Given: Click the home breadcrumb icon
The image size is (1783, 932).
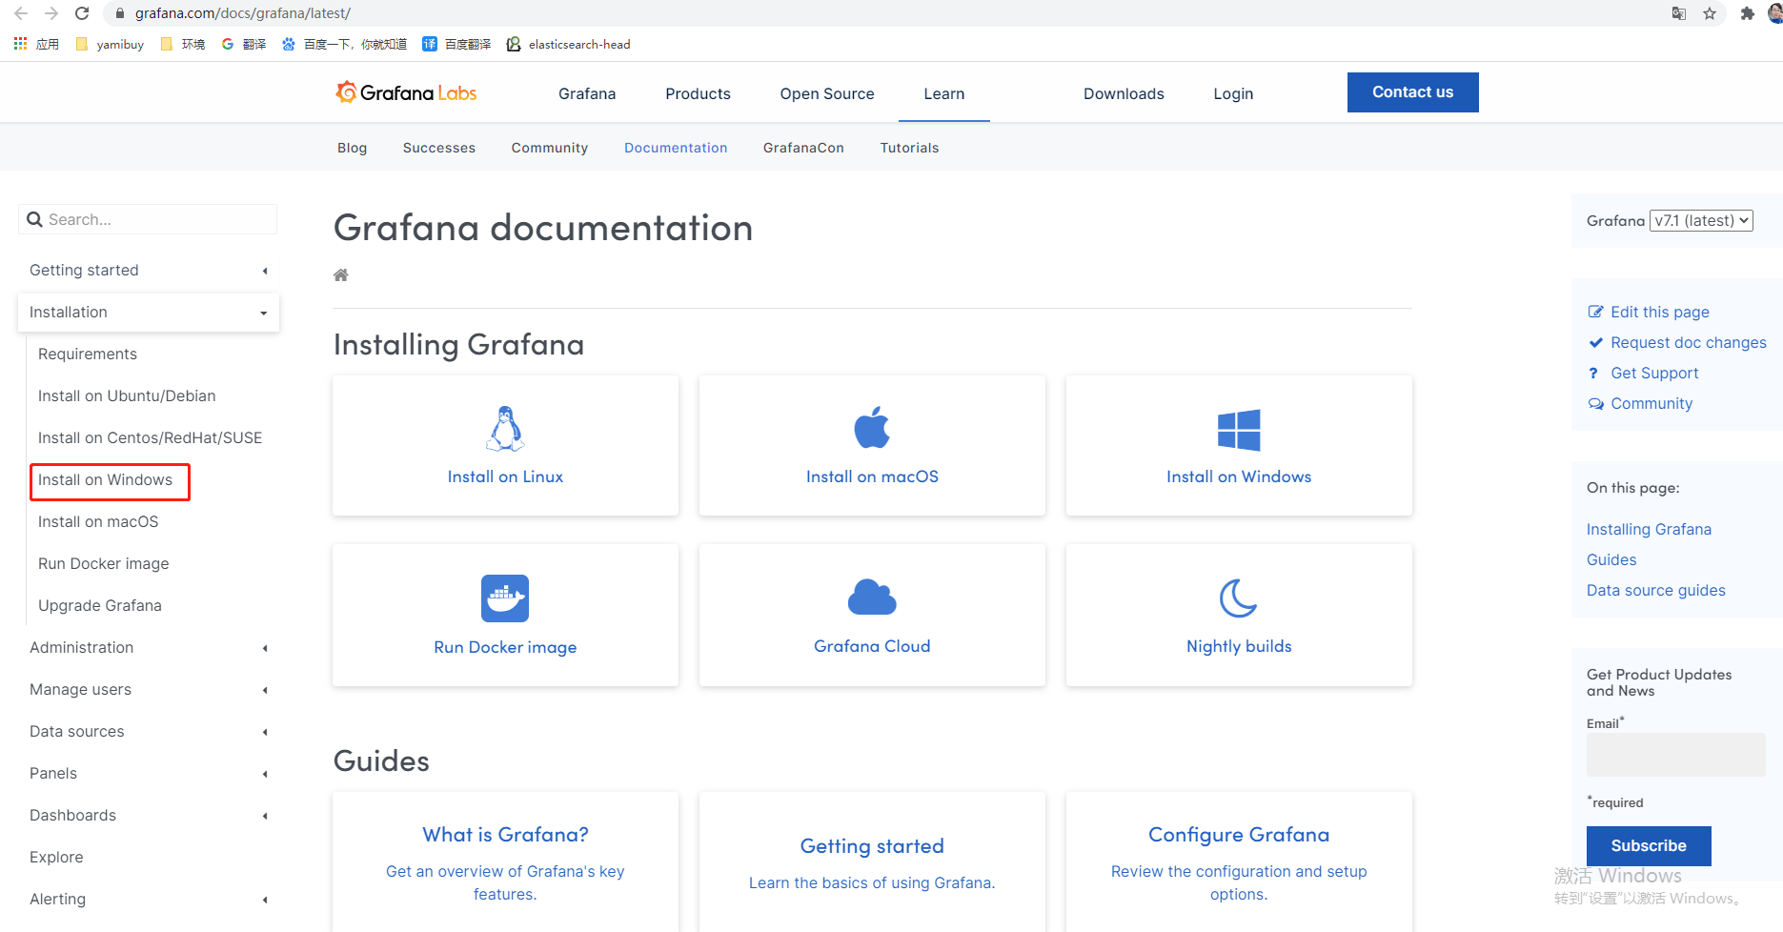Looking at the screenshot, I should point(341,275).
